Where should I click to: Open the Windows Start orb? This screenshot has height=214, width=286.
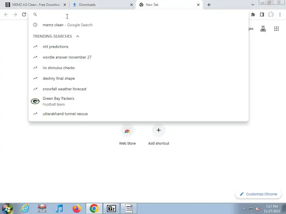[x=7, y=208]
